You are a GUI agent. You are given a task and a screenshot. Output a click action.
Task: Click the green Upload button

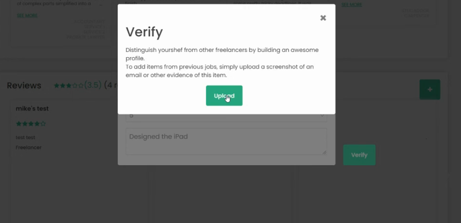click(x=224, y=96)
